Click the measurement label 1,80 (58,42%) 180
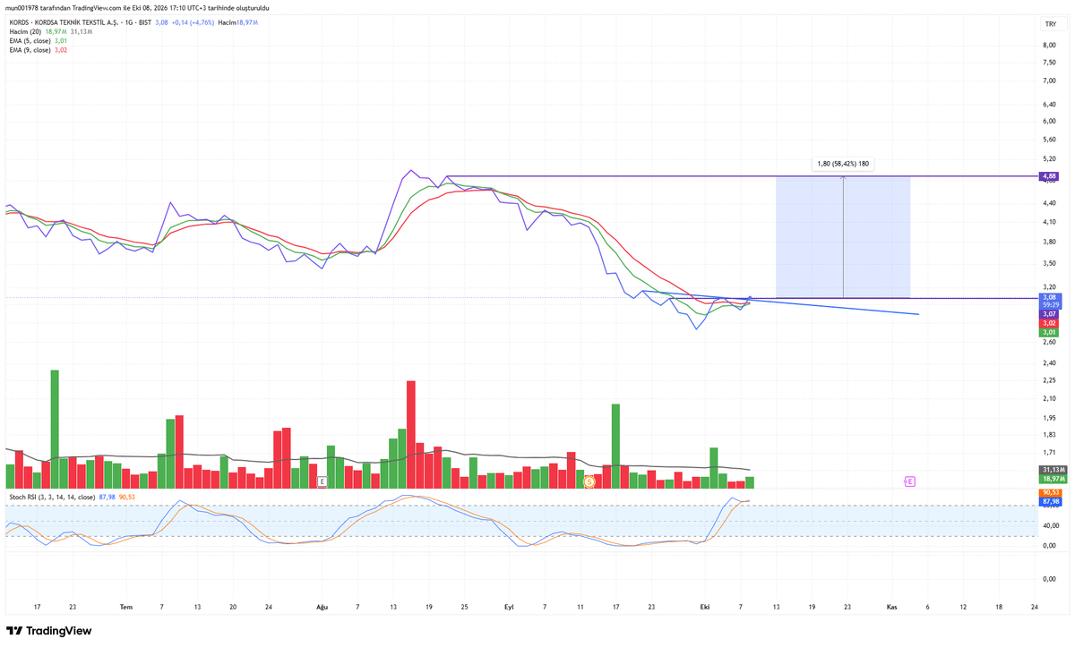Screen dimensions: 1075x647 point(843,164)
